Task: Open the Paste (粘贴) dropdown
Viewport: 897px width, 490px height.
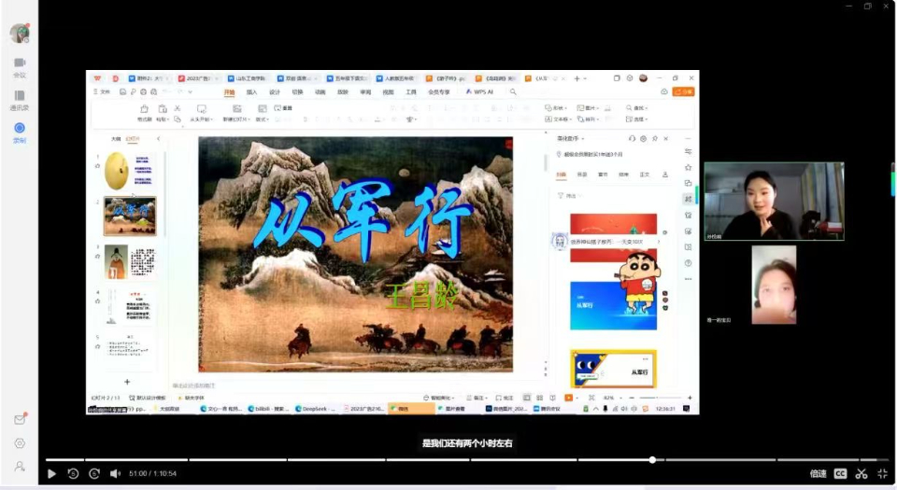Action: (x=163, y=113)
